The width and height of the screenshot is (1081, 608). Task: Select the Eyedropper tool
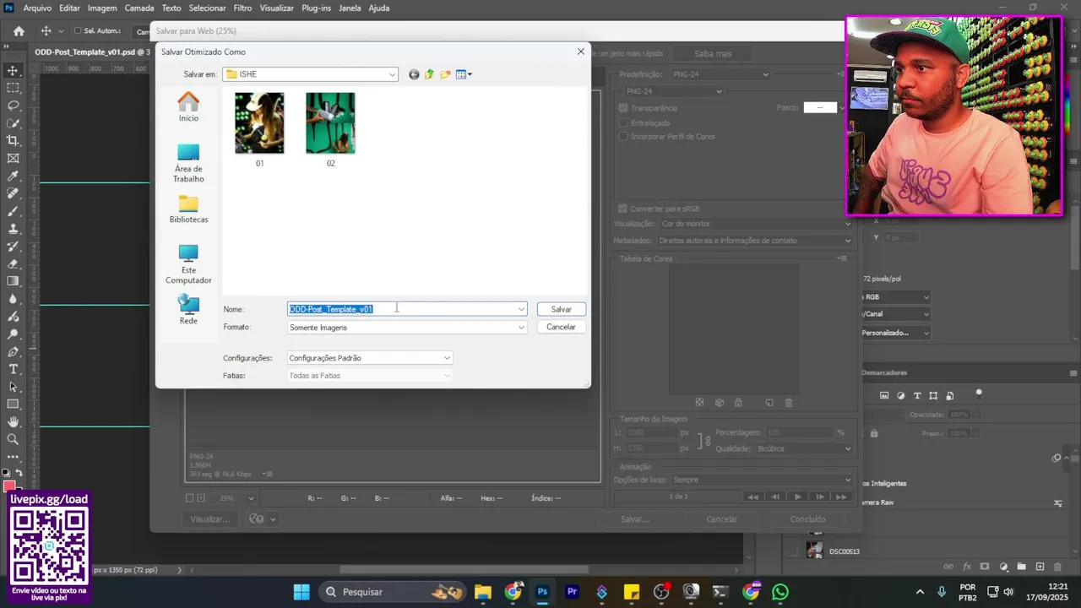[13, 176]
